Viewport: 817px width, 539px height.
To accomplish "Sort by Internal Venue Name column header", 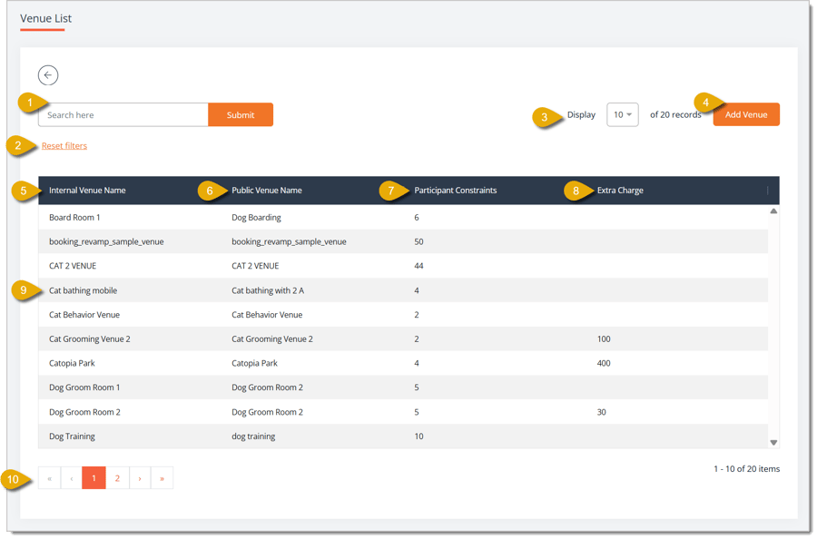I will (87, 191).
